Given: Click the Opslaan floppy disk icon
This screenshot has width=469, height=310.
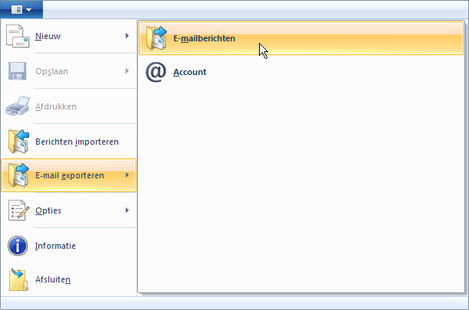Looking at the screenshot, I should [x=18, y=71].
